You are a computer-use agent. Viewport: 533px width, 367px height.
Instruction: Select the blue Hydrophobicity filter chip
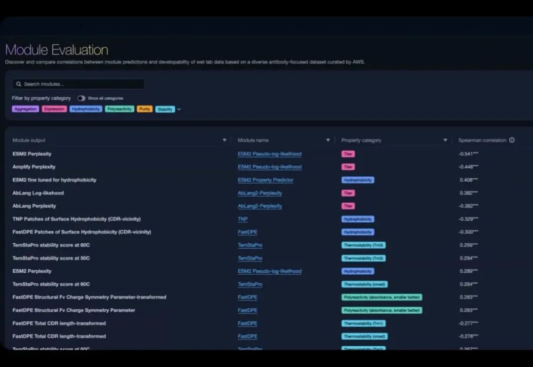(x=86, y=109)
